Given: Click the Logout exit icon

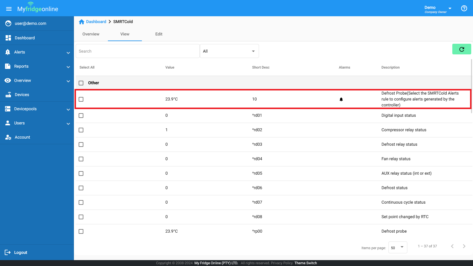Looking at the screenshot, I should click(8, 252).
